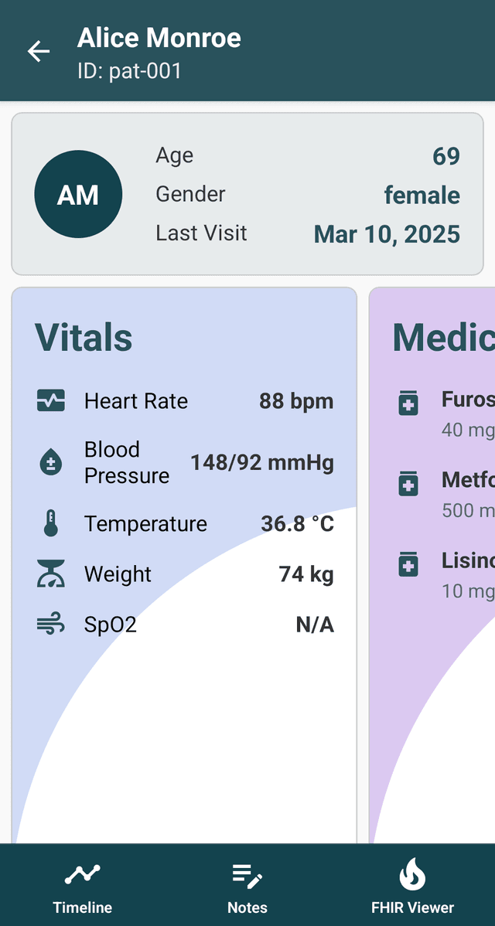This screenshot has height=926, width=495.
Task: Click the Heart Rate waveform icon
Action: [x=50, y=400]
